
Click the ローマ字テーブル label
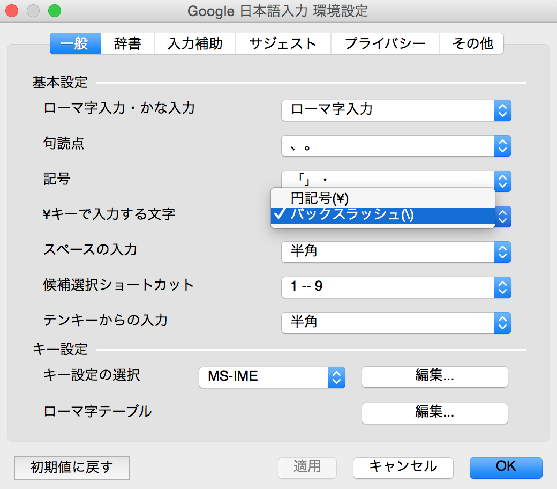pyautogui.click(x=97, y=411)
